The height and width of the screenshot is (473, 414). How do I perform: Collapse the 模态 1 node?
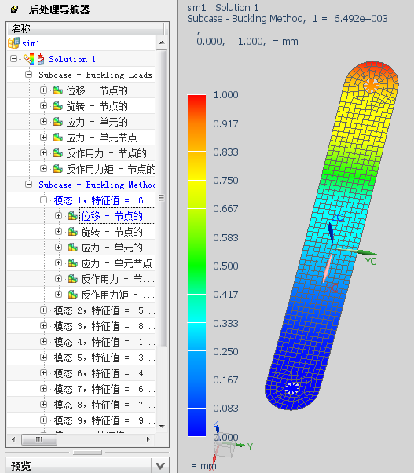tap(43, 200)
